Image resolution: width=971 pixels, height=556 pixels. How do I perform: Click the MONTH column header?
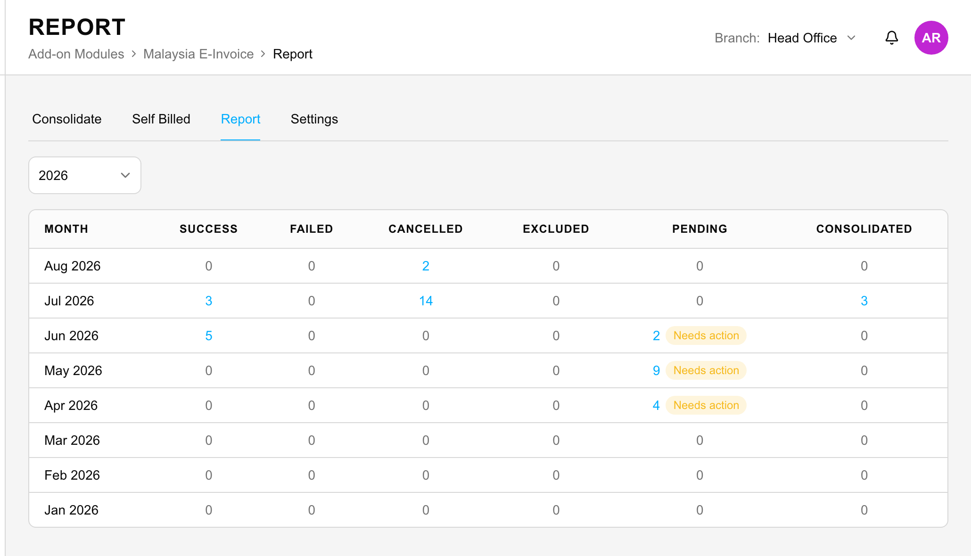[x=66, y=229]
